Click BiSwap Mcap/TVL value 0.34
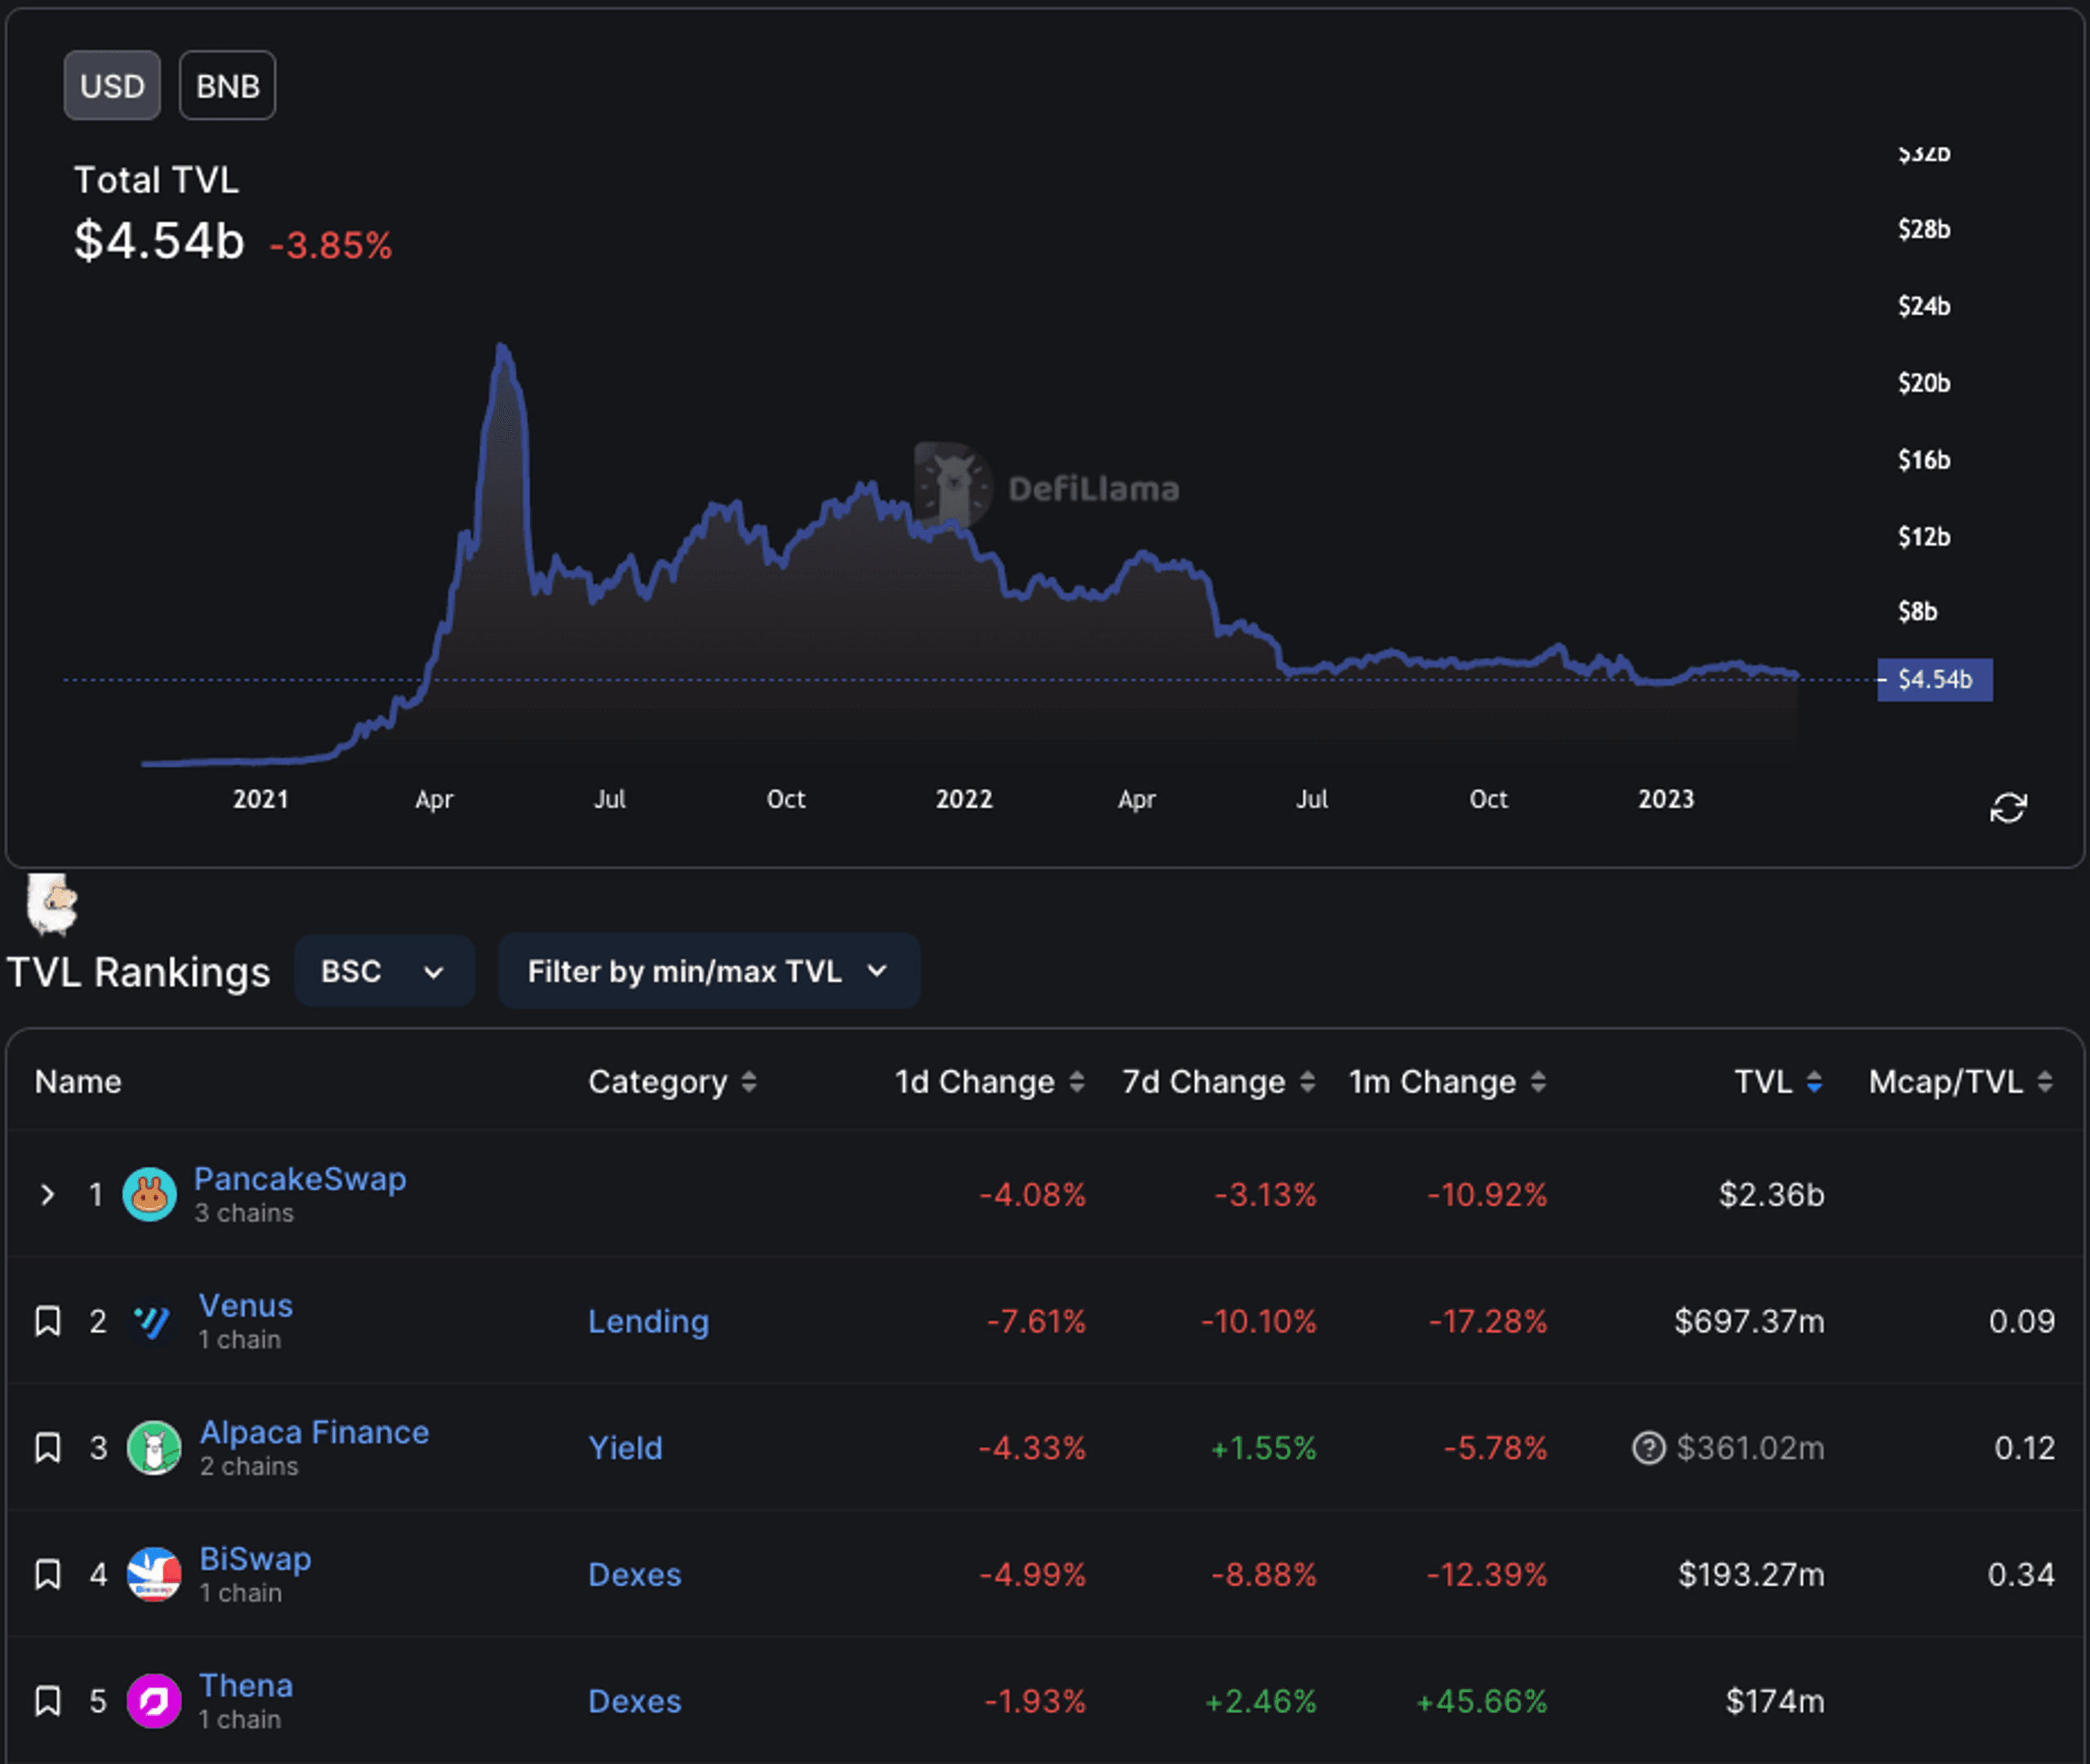Image resolution: width=2090 pixels, height=1764 pixels. 2021,1575
